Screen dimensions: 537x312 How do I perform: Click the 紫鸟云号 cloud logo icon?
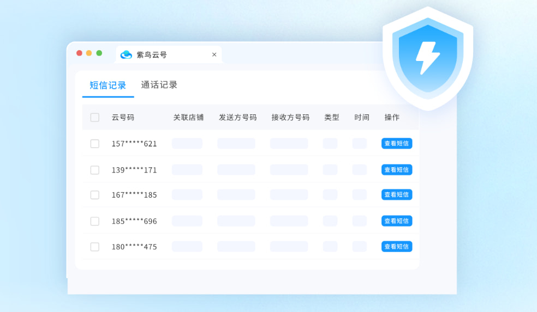126,54
